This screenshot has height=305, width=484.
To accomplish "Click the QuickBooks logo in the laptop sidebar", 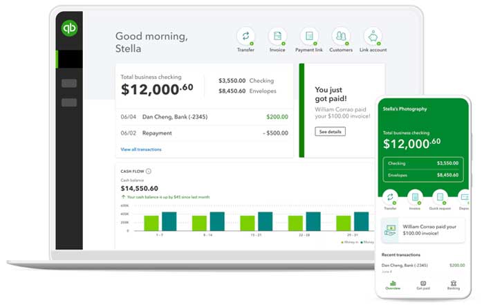I will pos(69,28).
